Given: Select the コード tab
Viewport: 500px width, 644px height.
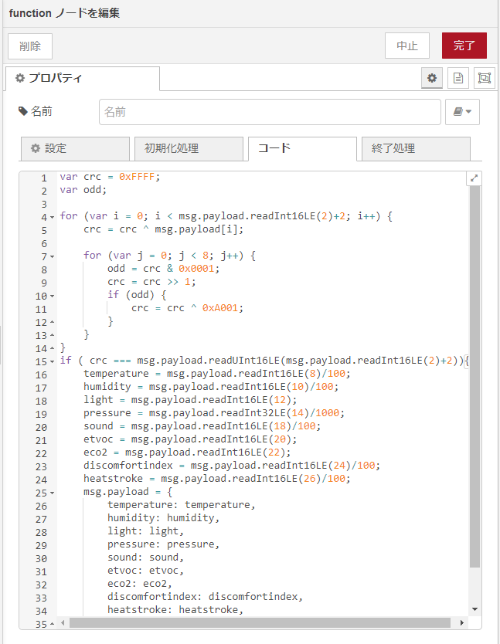Looking at the screenshot, I should click(302, 148).
